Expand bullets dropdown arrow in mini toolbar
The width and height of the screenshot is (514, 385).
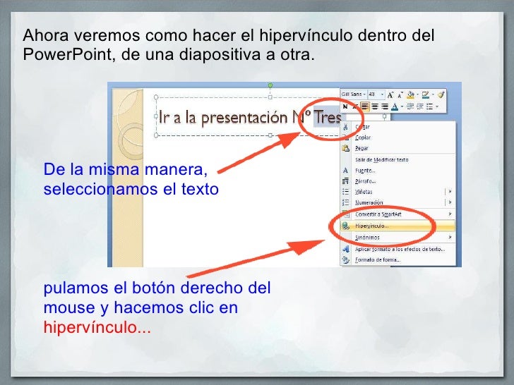[437, 106]
